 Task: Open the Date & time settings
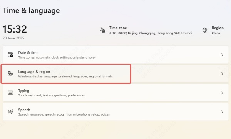(x=116, y=55)
